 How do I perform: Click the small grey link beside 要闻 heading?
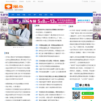(x=62, y=26)
